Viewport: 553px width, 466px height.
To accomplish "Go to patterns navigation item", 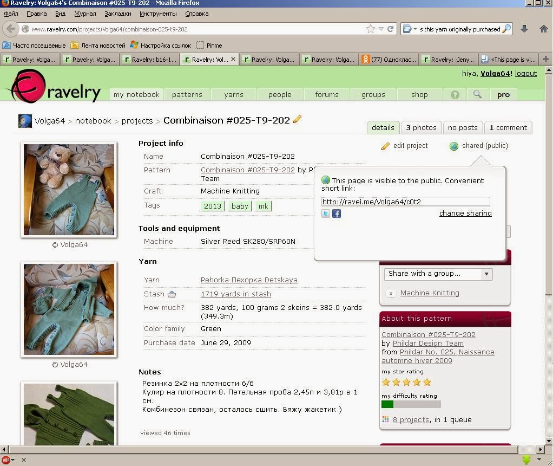I will pos(187,95).
